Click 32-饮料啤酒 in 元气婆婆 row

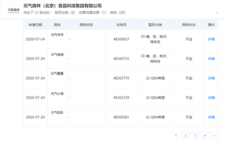(155, 78)
